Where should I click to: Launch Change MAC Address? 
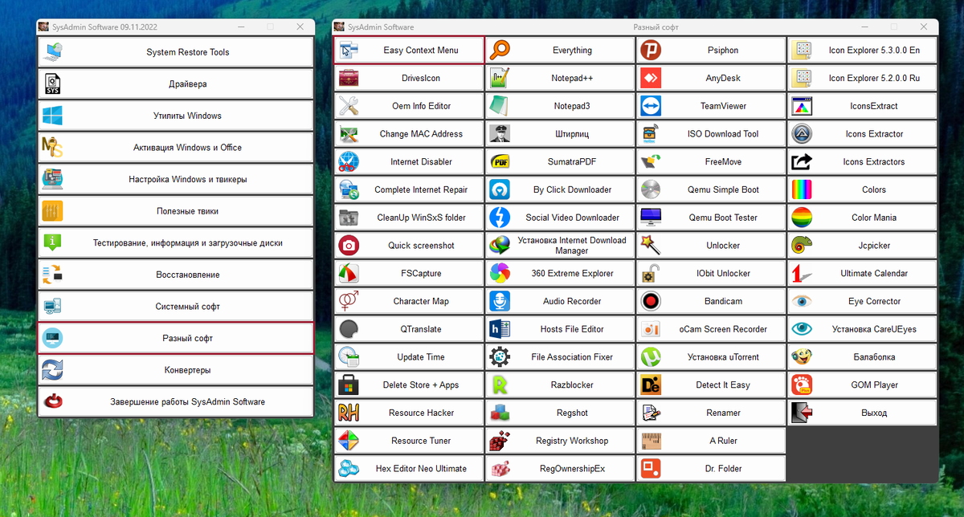[409, 133]
